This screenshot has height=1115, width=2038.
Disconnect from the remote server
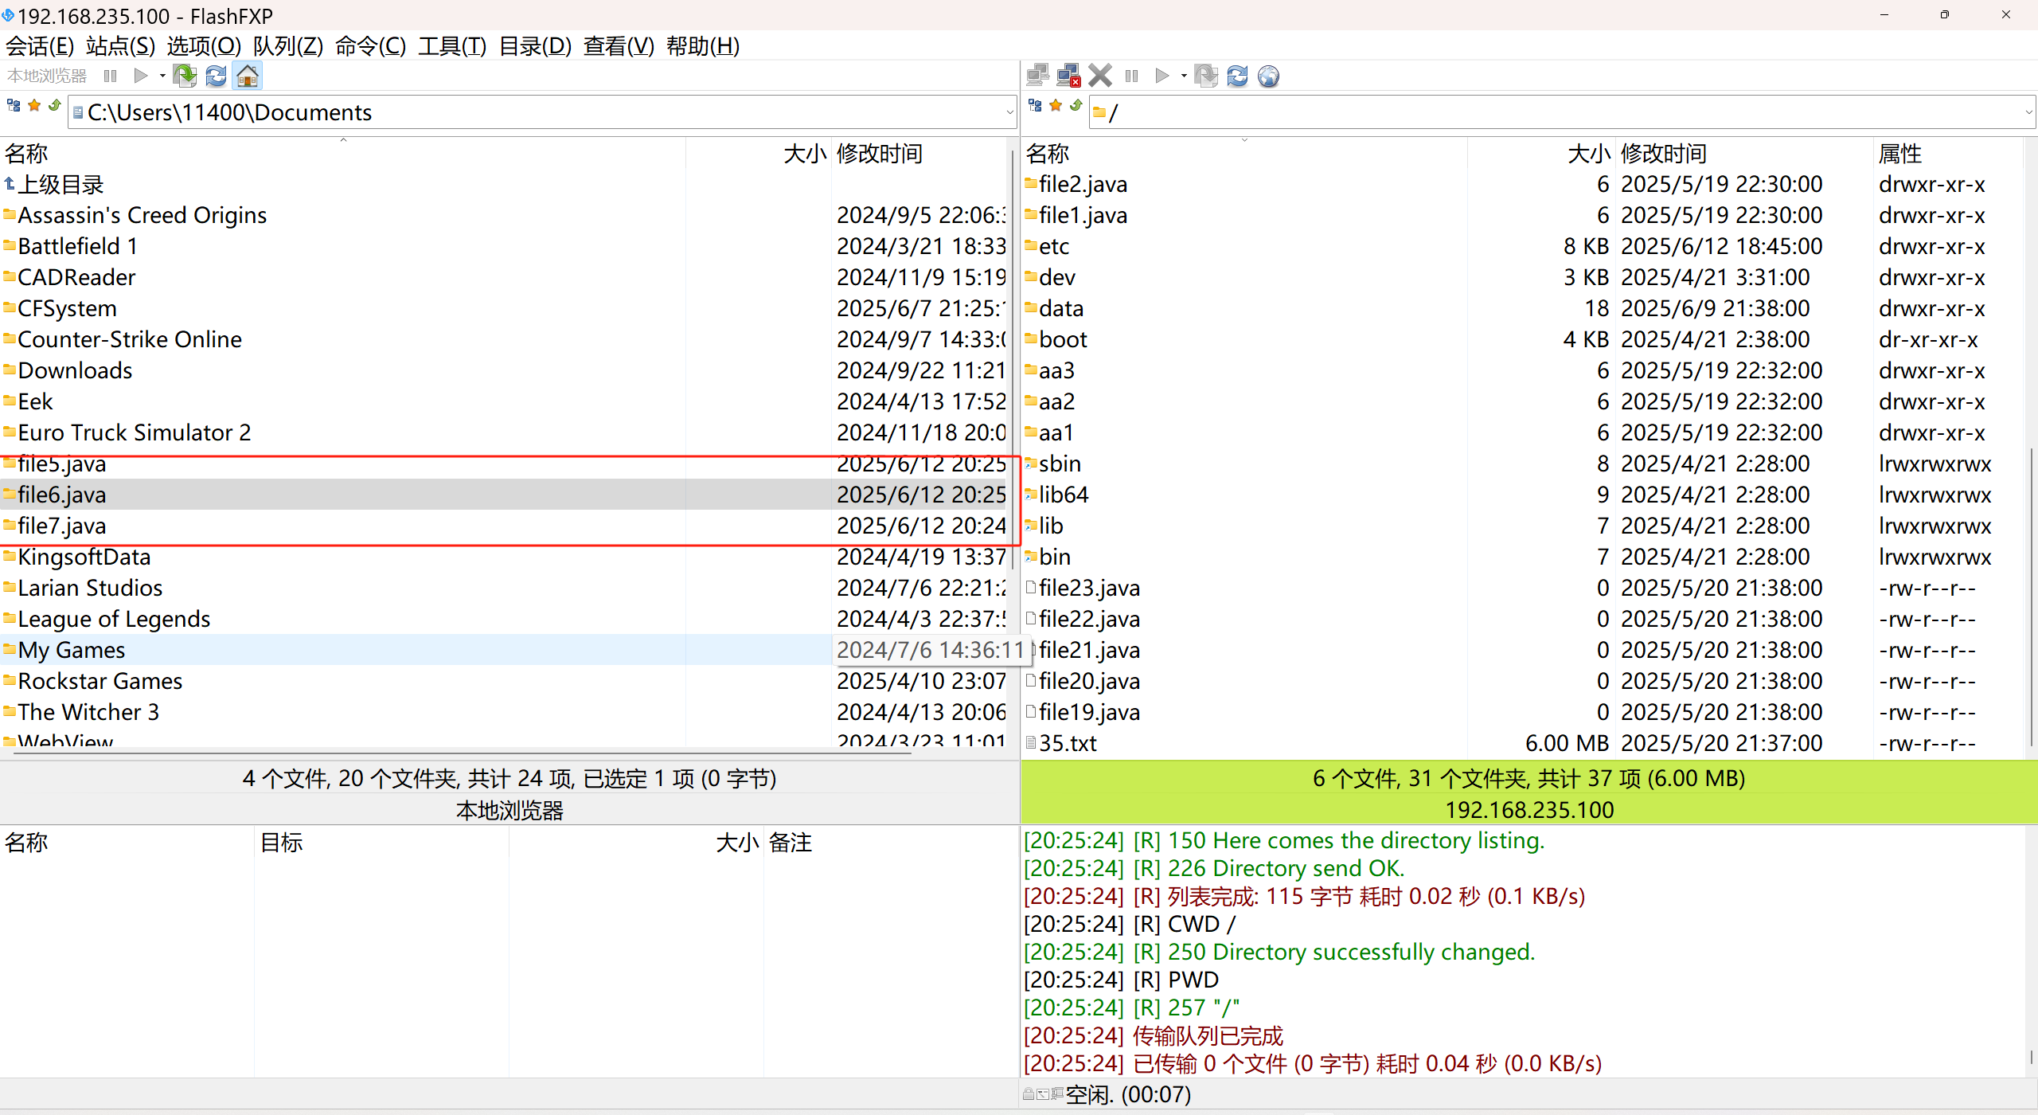point(1068,76)
